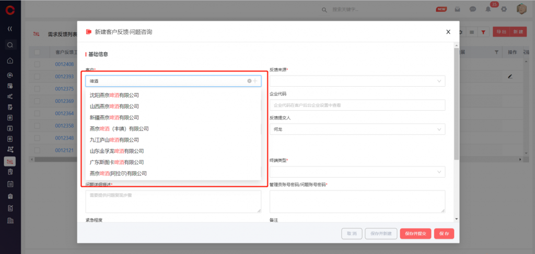Image resolution: width=535 pixels, height=254 pixels.
Task: Toggle the select-all checkbox in table header
Action: pos(37,52)
